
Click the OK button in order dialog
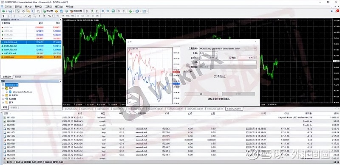click(x=201, y=94)
